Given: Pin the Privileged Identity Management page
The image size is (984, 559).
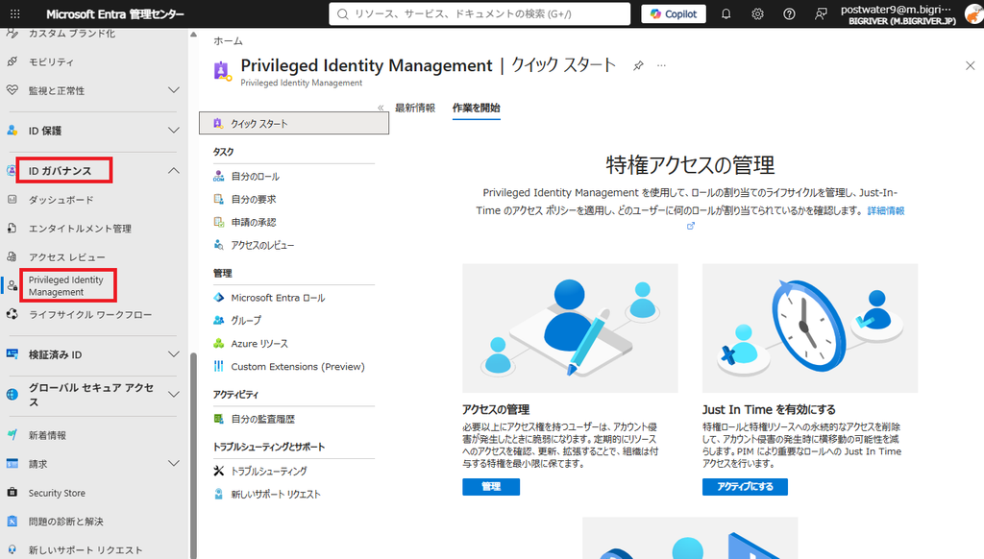Looking at the screenshot, I should point(638,65).
